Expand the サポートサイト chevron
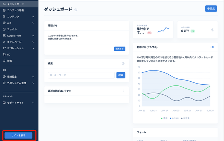This screenshot has height=141, width=224. click(33, 103)
